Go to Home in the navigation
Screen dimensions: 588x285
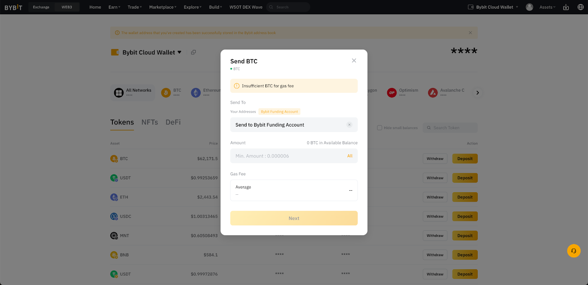[x=95, y=7]
